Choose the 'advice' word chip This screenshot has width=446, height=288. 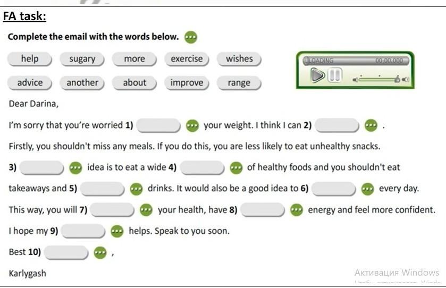point(30,83)
